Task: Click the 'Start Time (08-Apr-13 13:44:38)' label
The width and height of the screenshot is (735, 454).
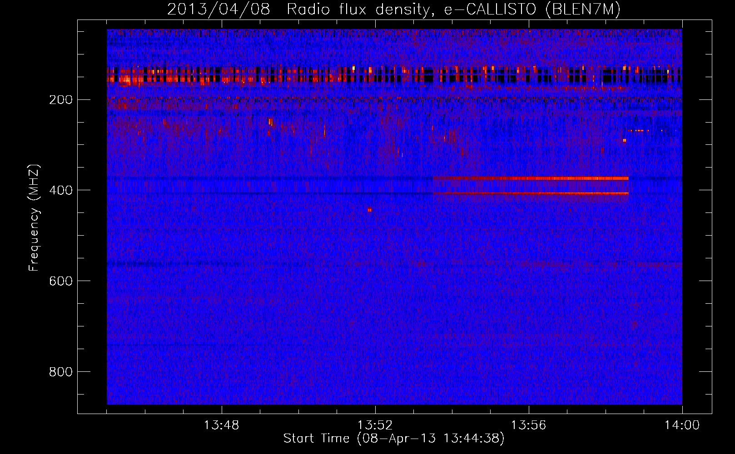Action: (x=394, y=439)
